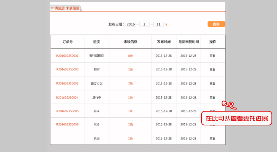This screenshot has width=277, height=152.
Task: Click 查看 for the 进行中 row
Action: point(212,97)
